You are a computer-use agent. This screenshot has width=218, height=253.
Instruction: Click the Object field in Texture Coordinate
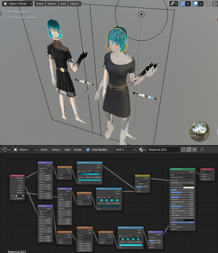click(x=19, y=196)
